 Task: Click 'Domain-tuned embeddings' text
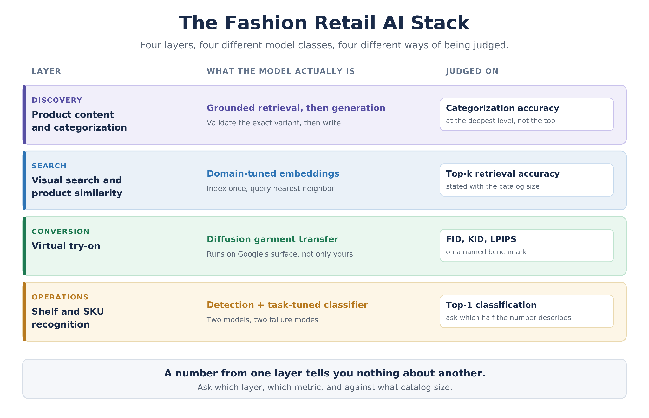tap(273, 173)
